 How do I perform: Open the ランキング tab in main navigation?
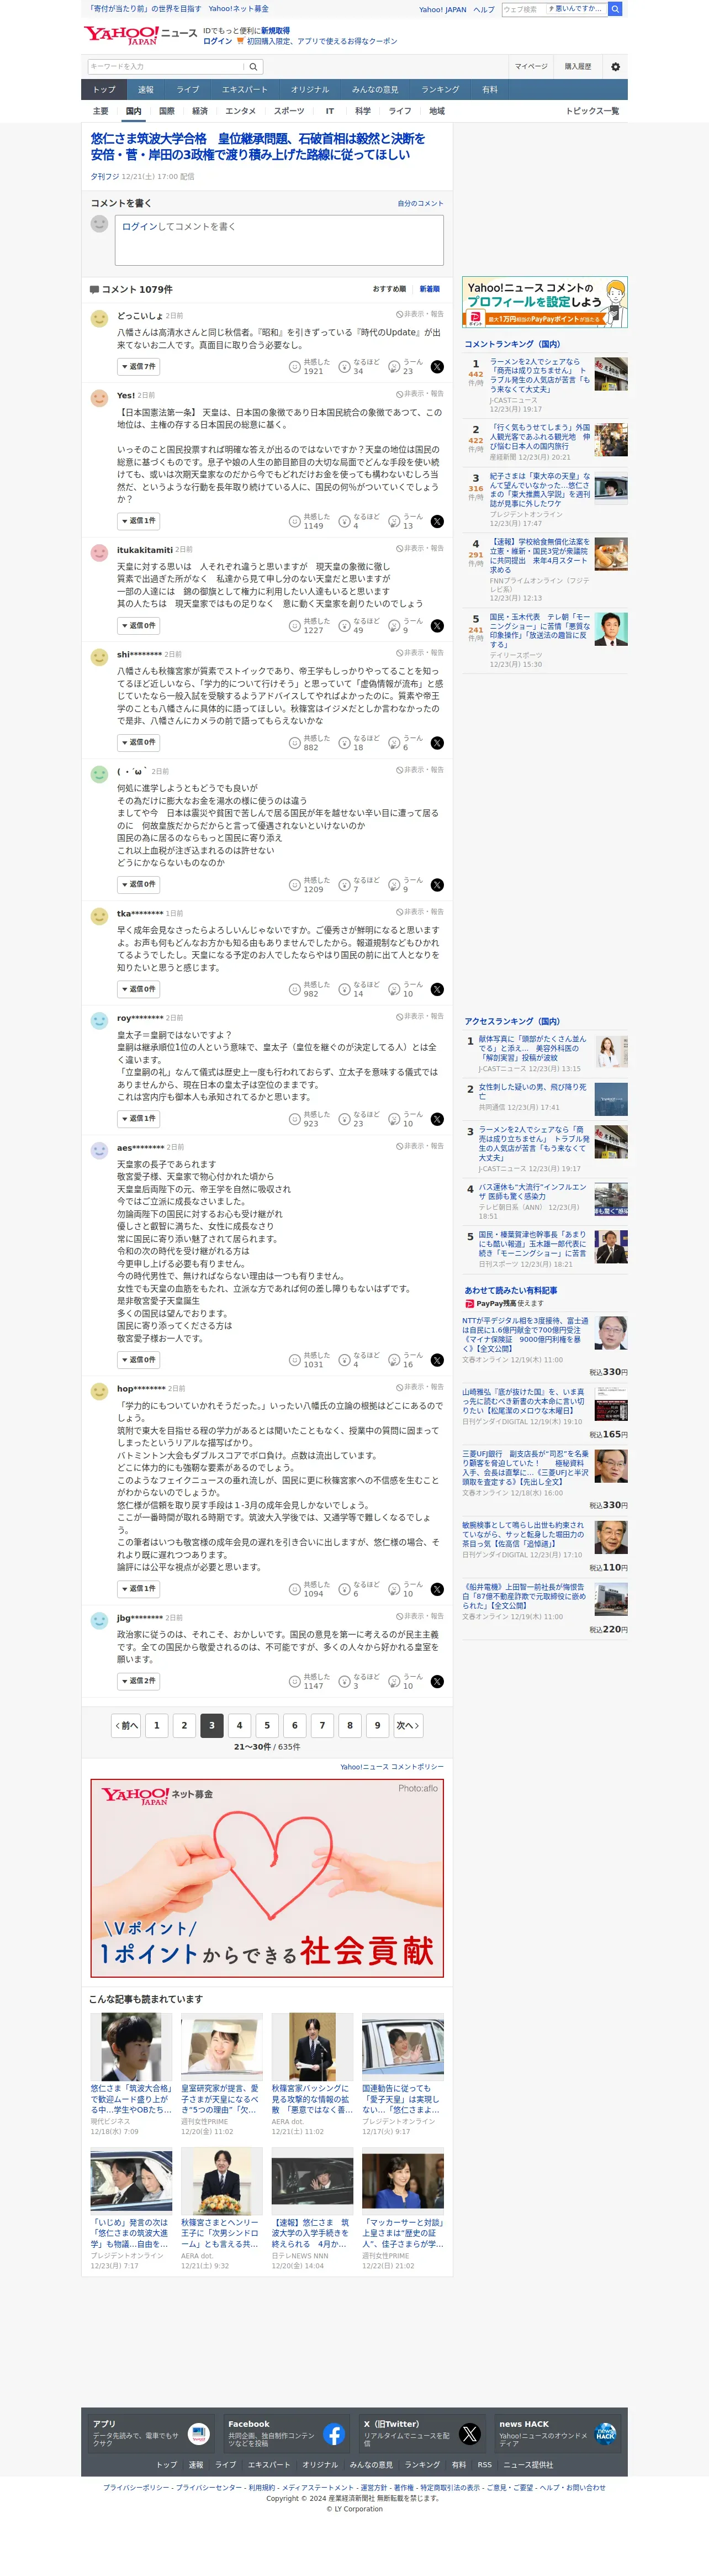[x=440, y=90]
